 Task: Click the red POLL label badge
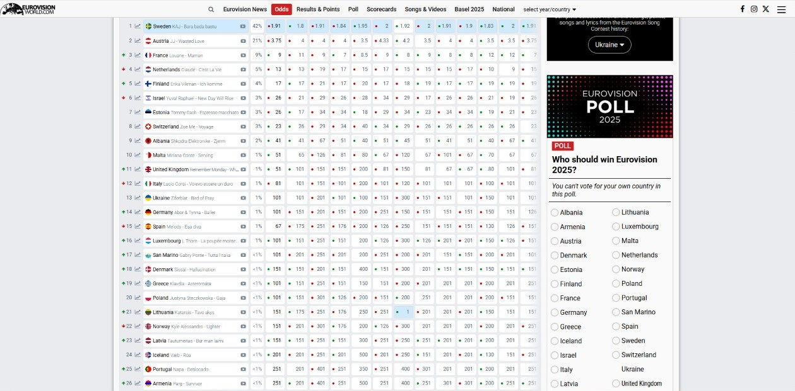coord(563,146)
